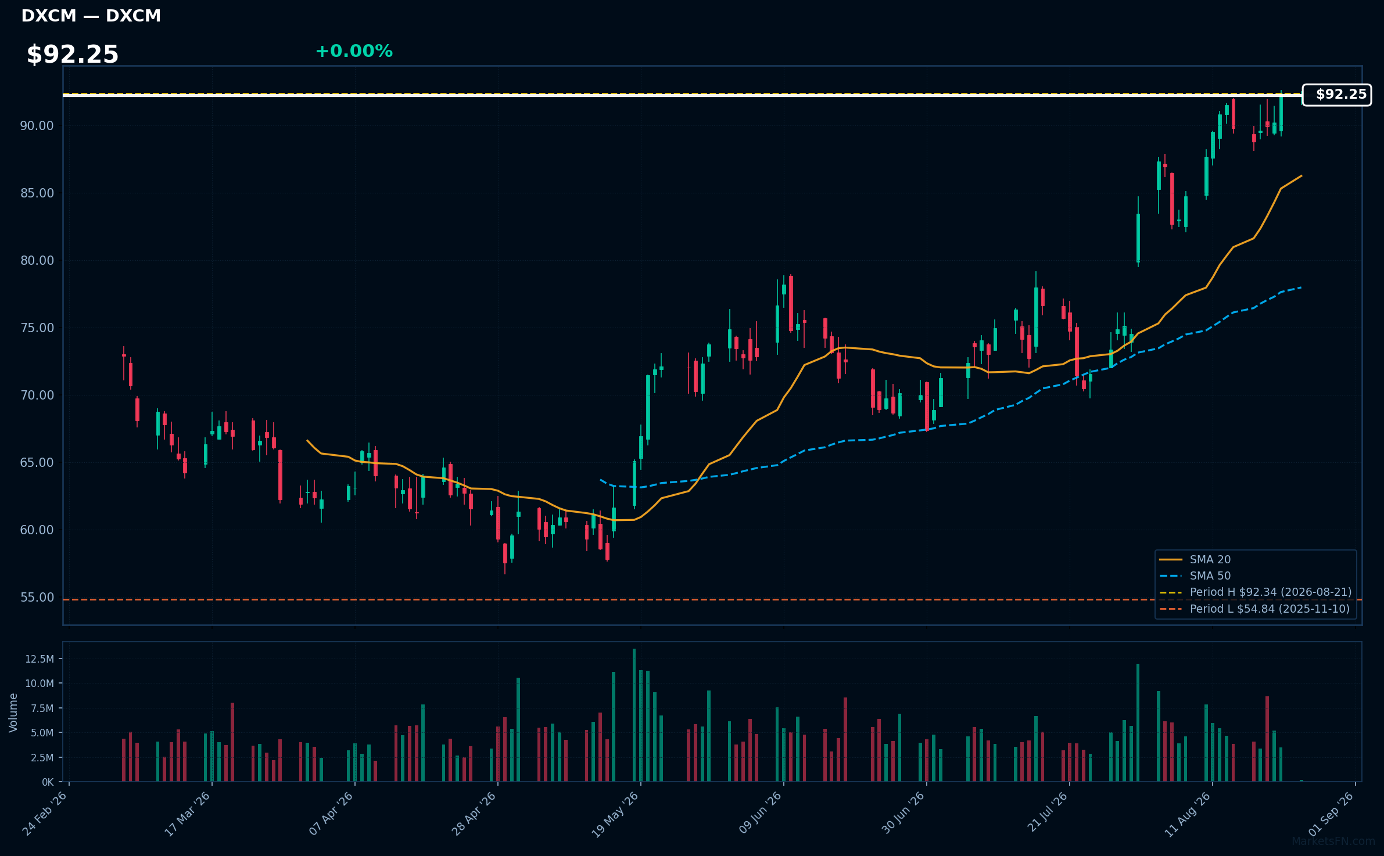Click the 10.0M volume axis label
Screen dimensions: 1384x856
coord(40,684)
